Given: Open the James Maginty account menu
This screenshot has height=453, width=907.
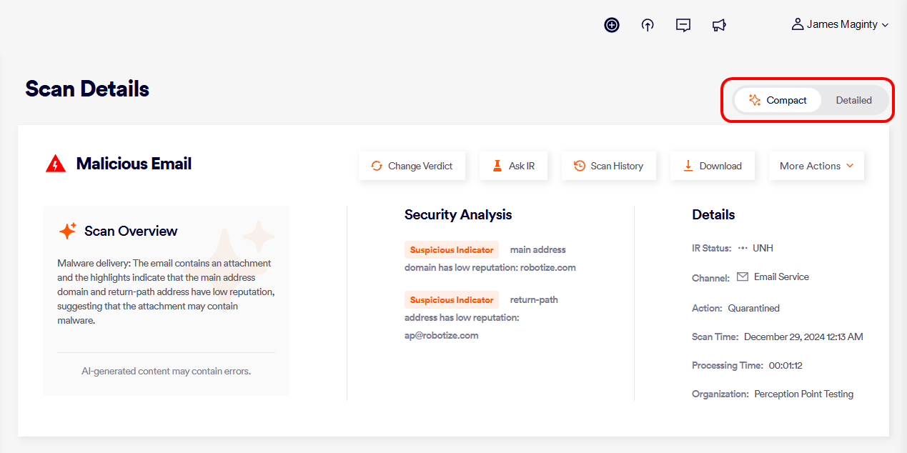Looking at the screenshot, I should pos(841,24).
